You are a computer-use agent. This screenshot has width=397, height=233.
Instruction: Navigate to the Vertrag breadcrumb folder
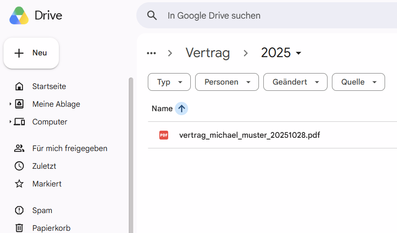(x=208, y=53)
